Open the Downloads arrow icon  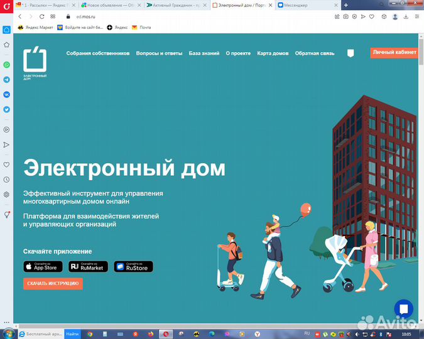coord(406,16)
